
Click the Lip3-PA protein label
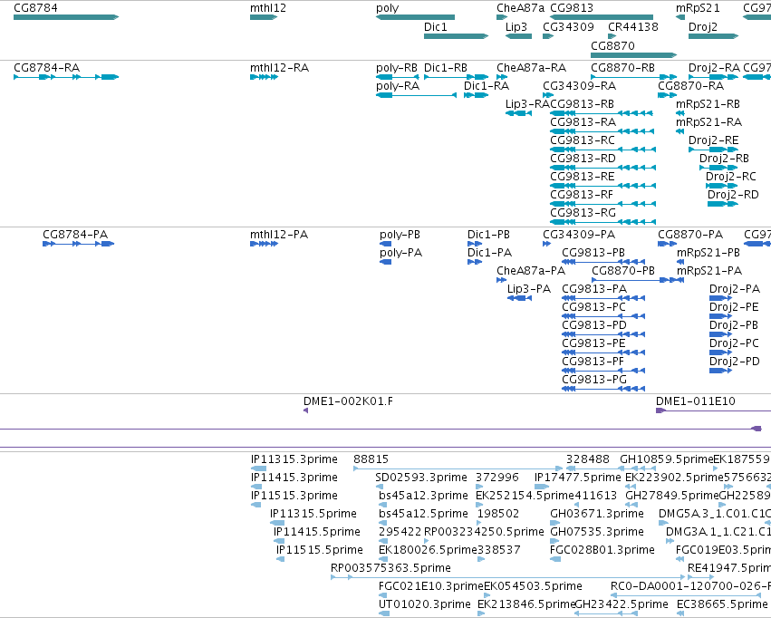[x=529, y=288]
